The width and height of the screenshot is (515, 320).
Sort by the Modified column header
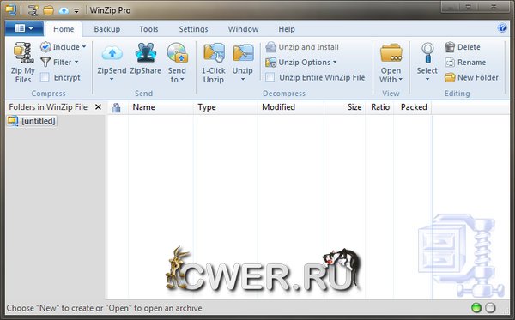291,107
